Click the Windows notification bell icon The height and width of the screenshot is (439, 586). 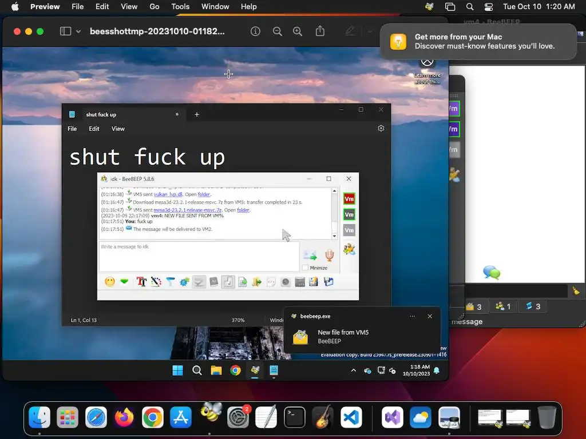[436, 370]
